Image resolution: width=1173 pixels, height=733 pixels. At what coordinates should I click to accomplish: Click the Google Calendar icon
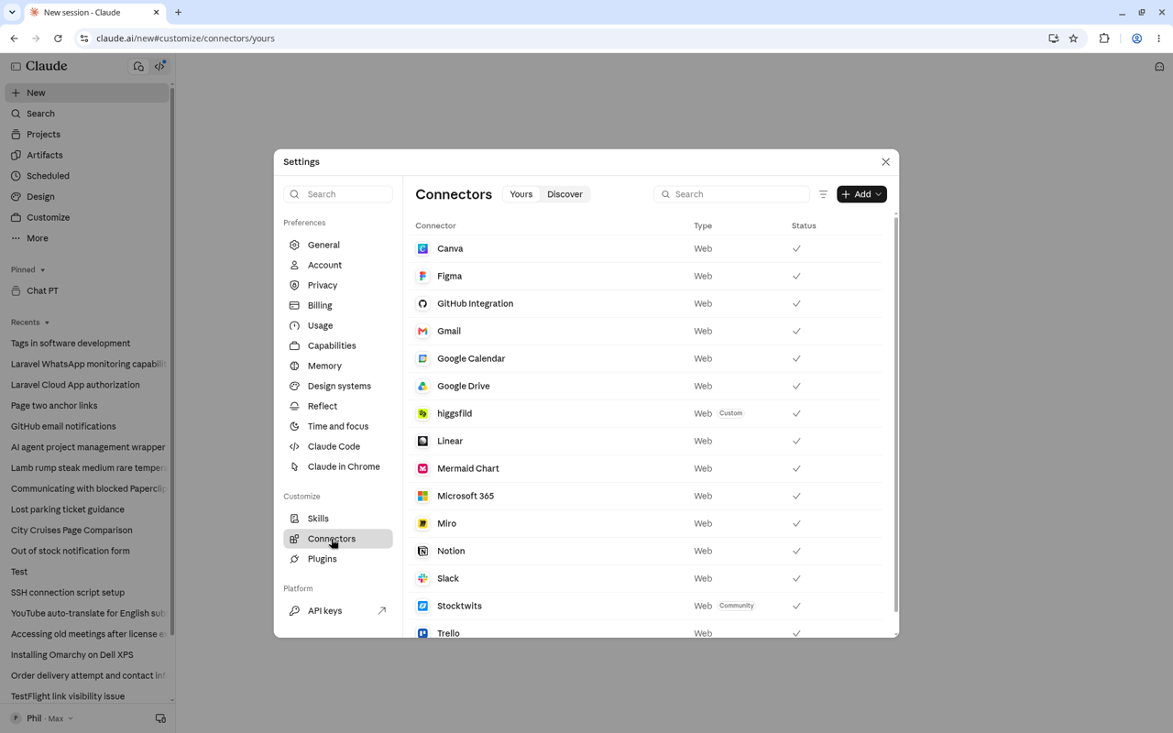[x=422, y=358]
